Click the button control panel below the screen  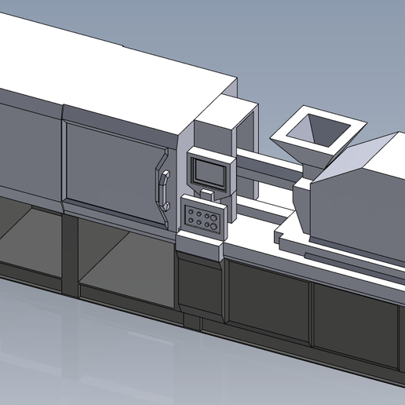pos(204,217)
